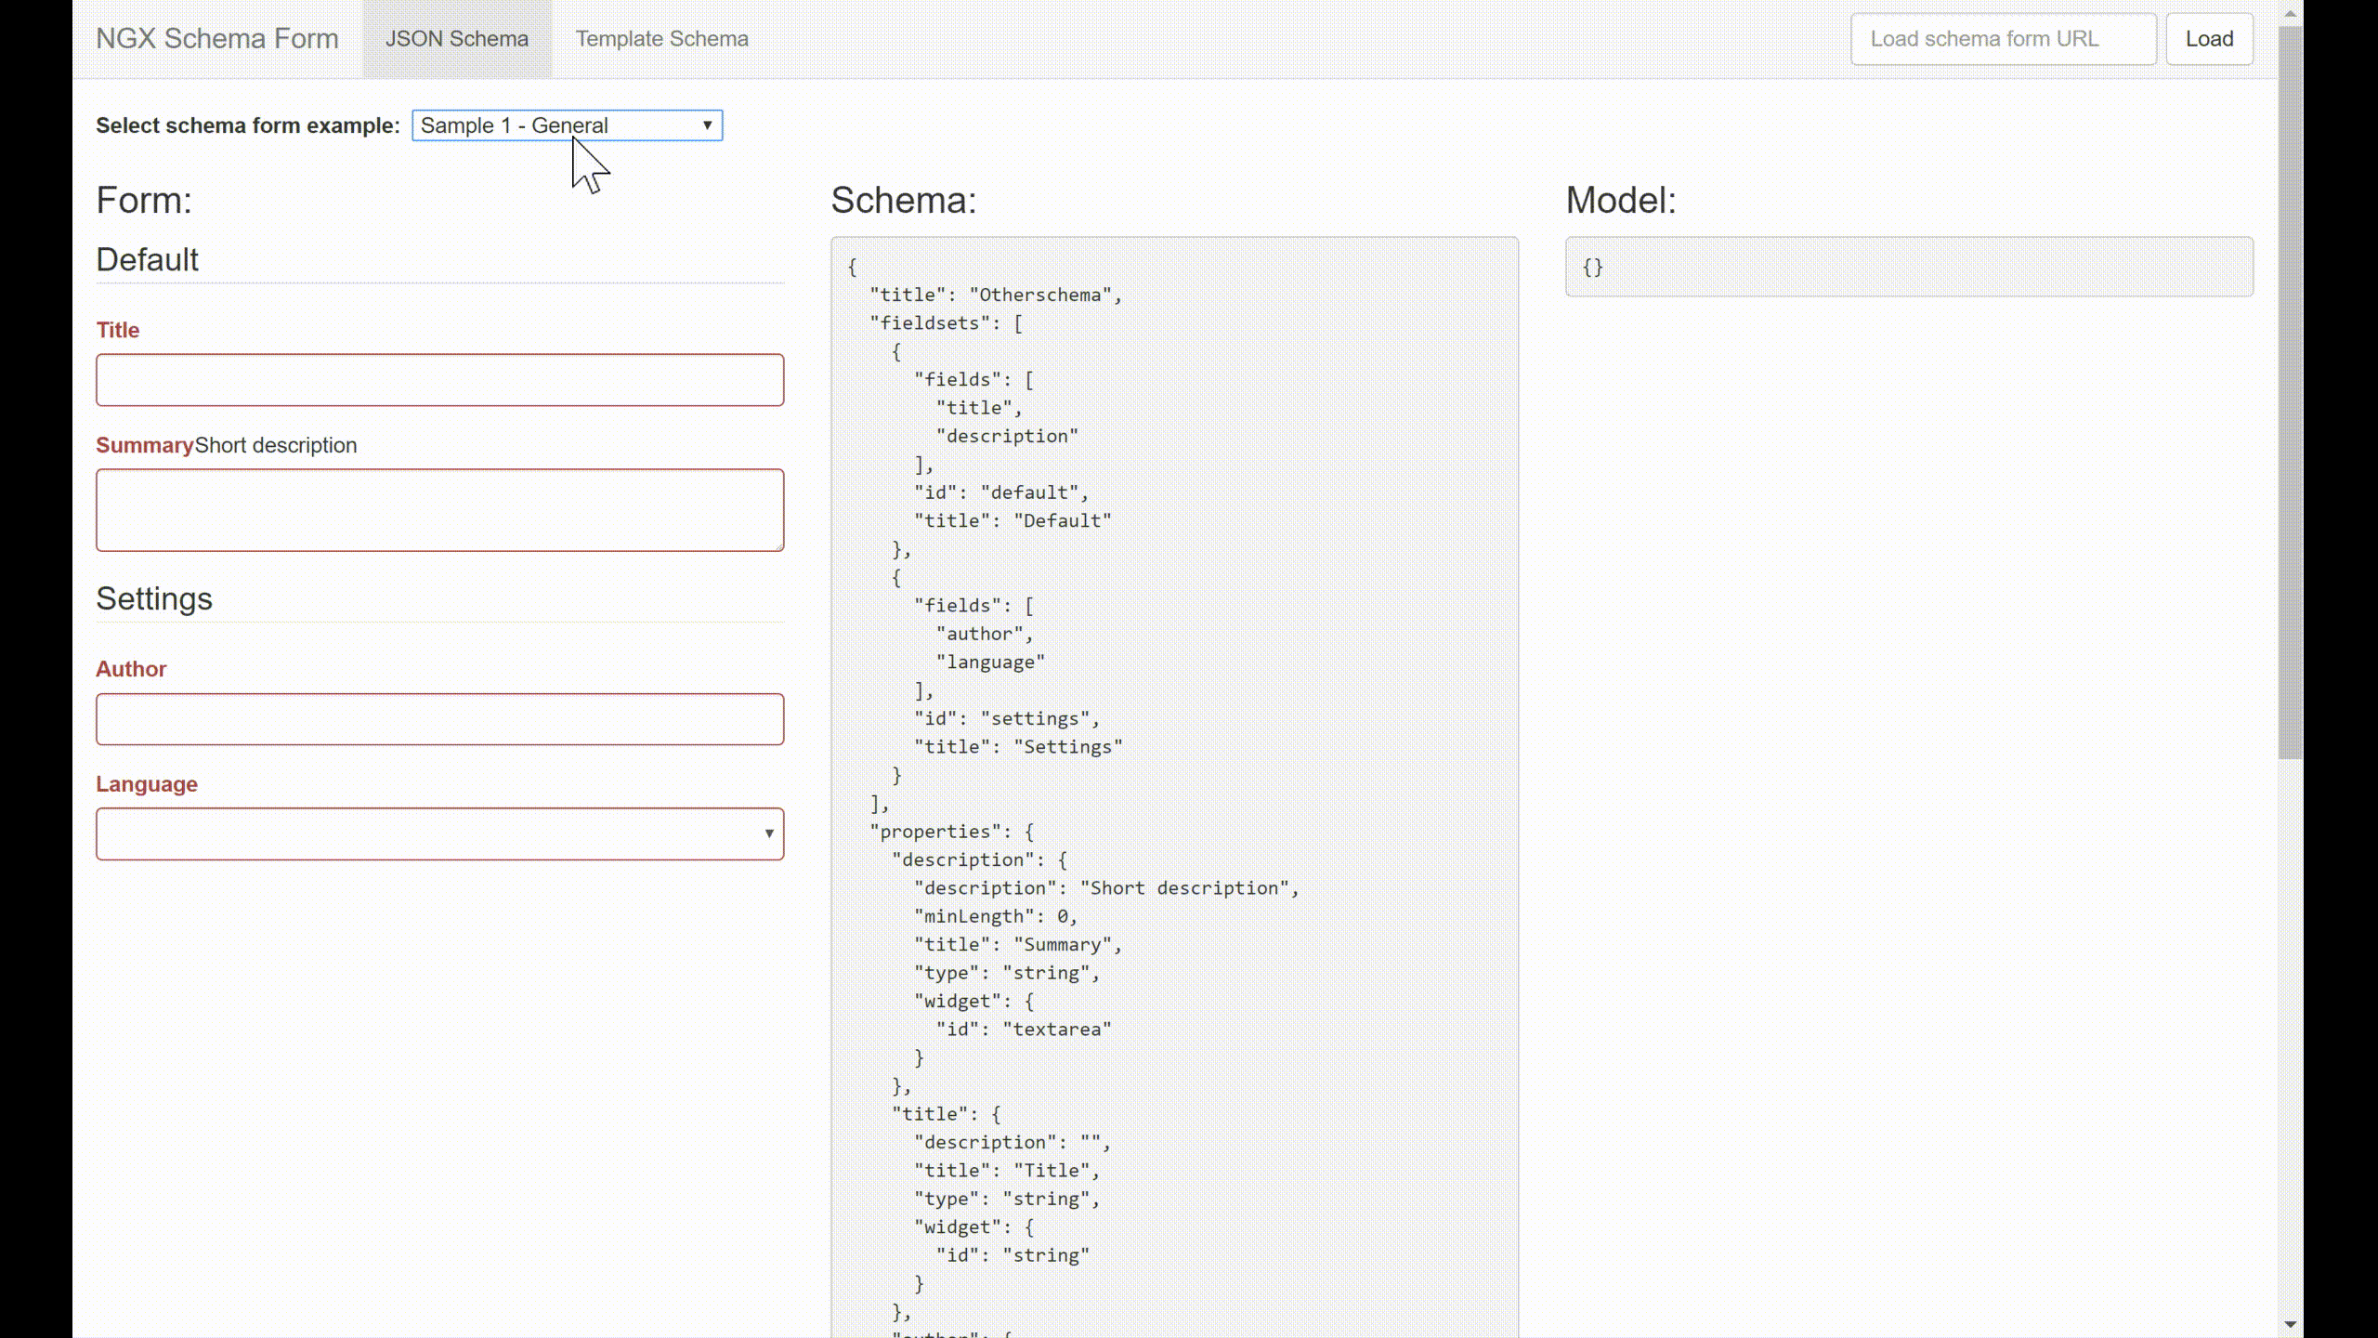Click inside the Summary description textarea
The width and height of the screenshot is (2378, 1338).
pos(439,509)
